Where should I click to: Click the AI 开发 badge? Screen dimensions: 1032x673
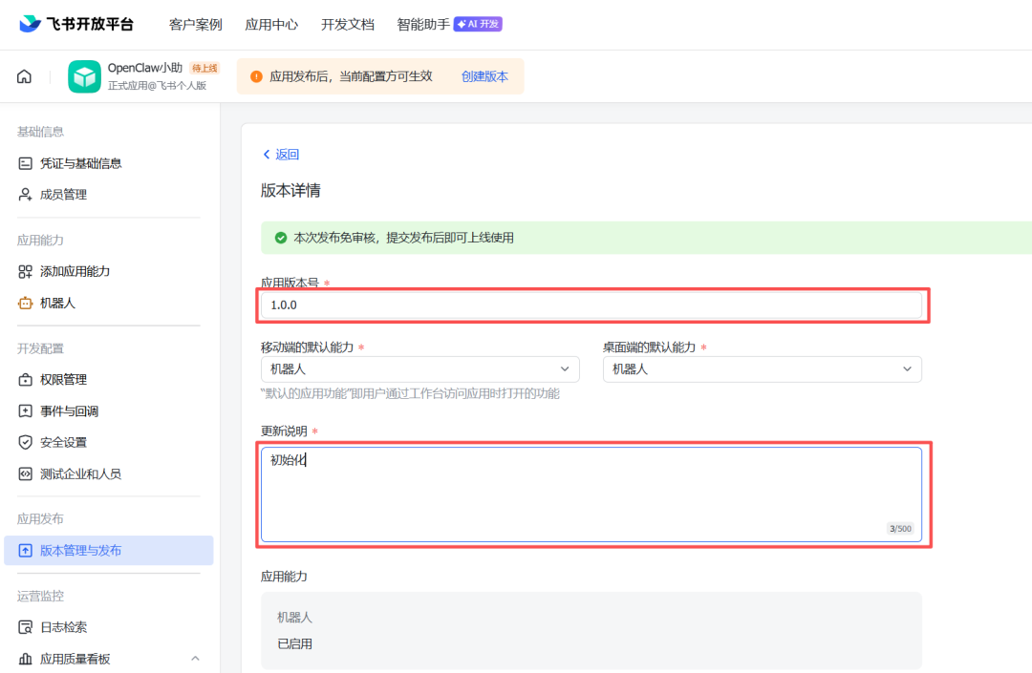pyautogui.click(x=478, y=24)
